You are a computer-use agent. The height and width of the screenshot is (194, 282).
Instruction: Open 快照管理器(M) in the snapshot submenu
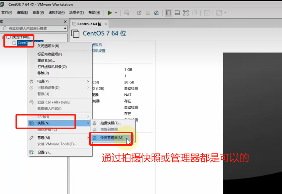[x=112, y=138]
